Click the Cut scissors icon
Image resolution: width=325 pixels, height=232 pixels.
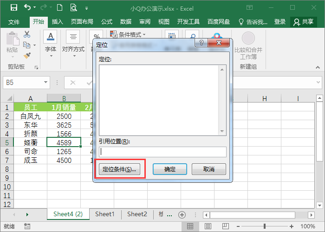[27, 34]
